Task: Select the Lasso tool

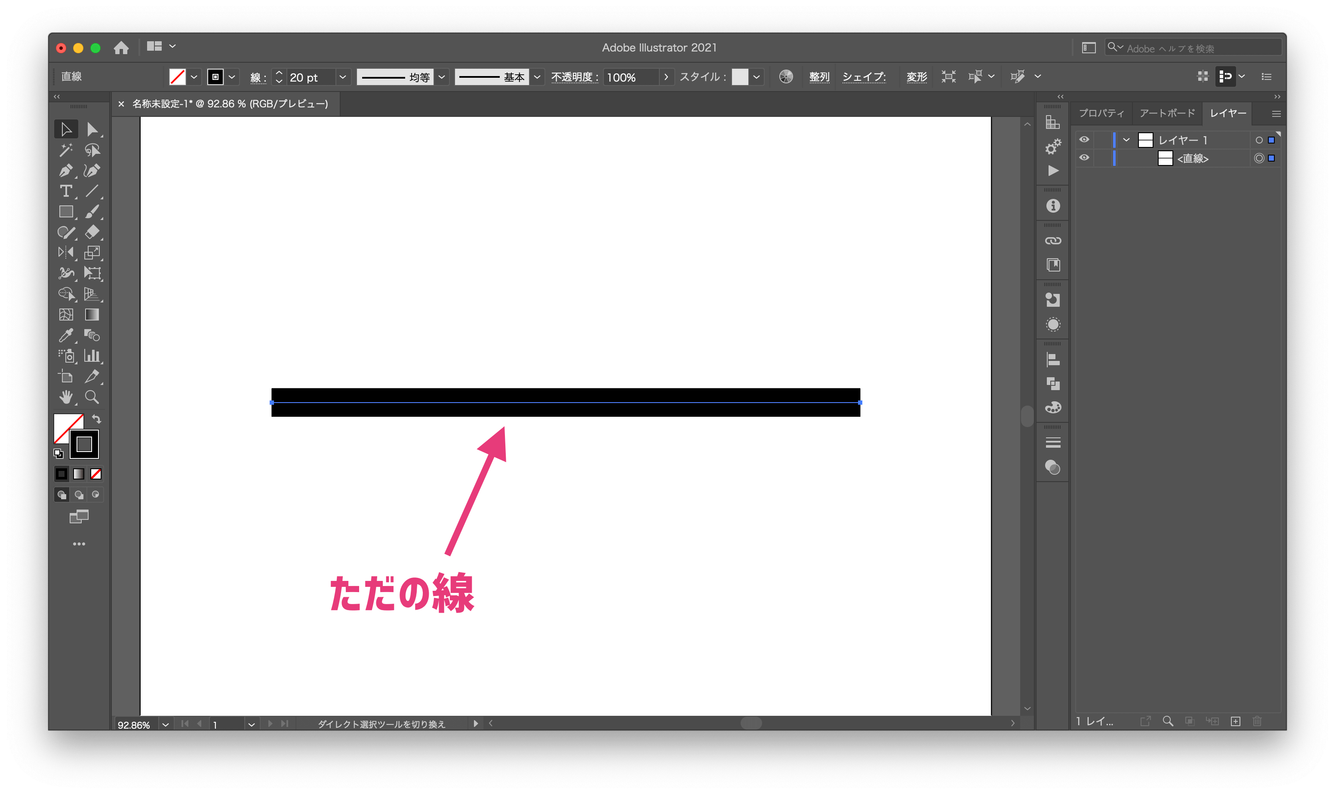Action: 92,150
